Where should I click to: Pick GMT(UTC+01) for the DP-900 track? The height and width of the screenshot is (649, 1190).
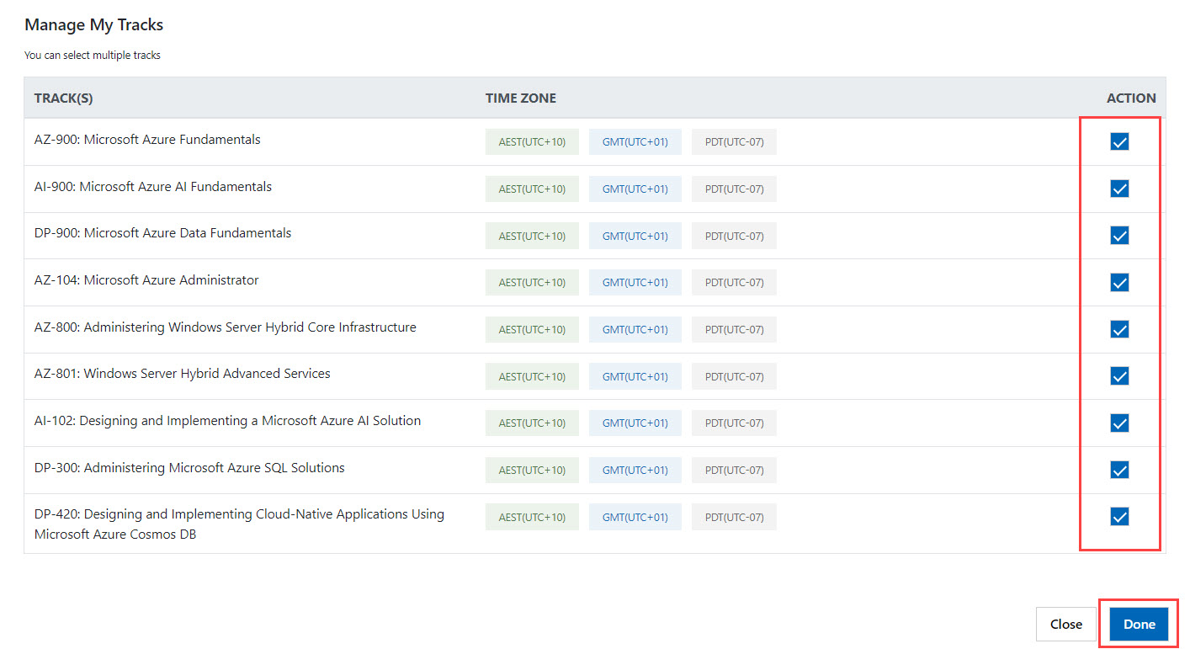point(635,236)
